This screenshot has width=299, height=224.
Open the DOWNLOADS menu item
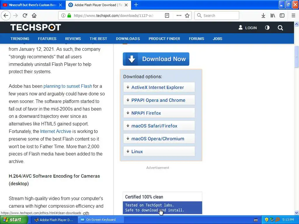click(x=128, y=39)
